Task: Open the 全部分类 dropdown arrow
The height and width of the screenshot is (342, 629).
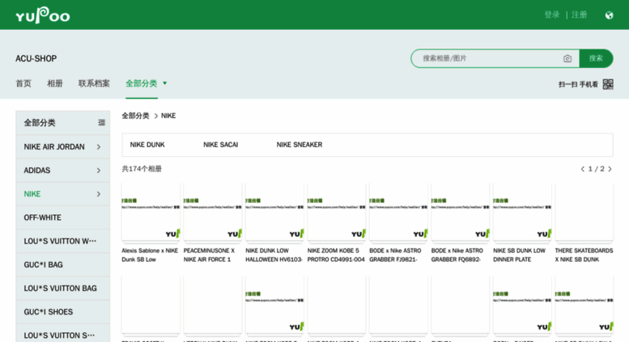Action: (x=164, y=83)
